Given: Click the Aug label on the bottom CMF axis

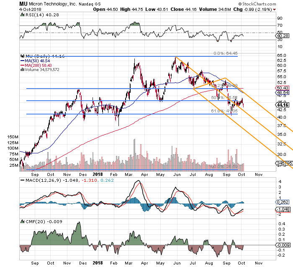Looking at the screenshot, I should click(x=209, y=263).
